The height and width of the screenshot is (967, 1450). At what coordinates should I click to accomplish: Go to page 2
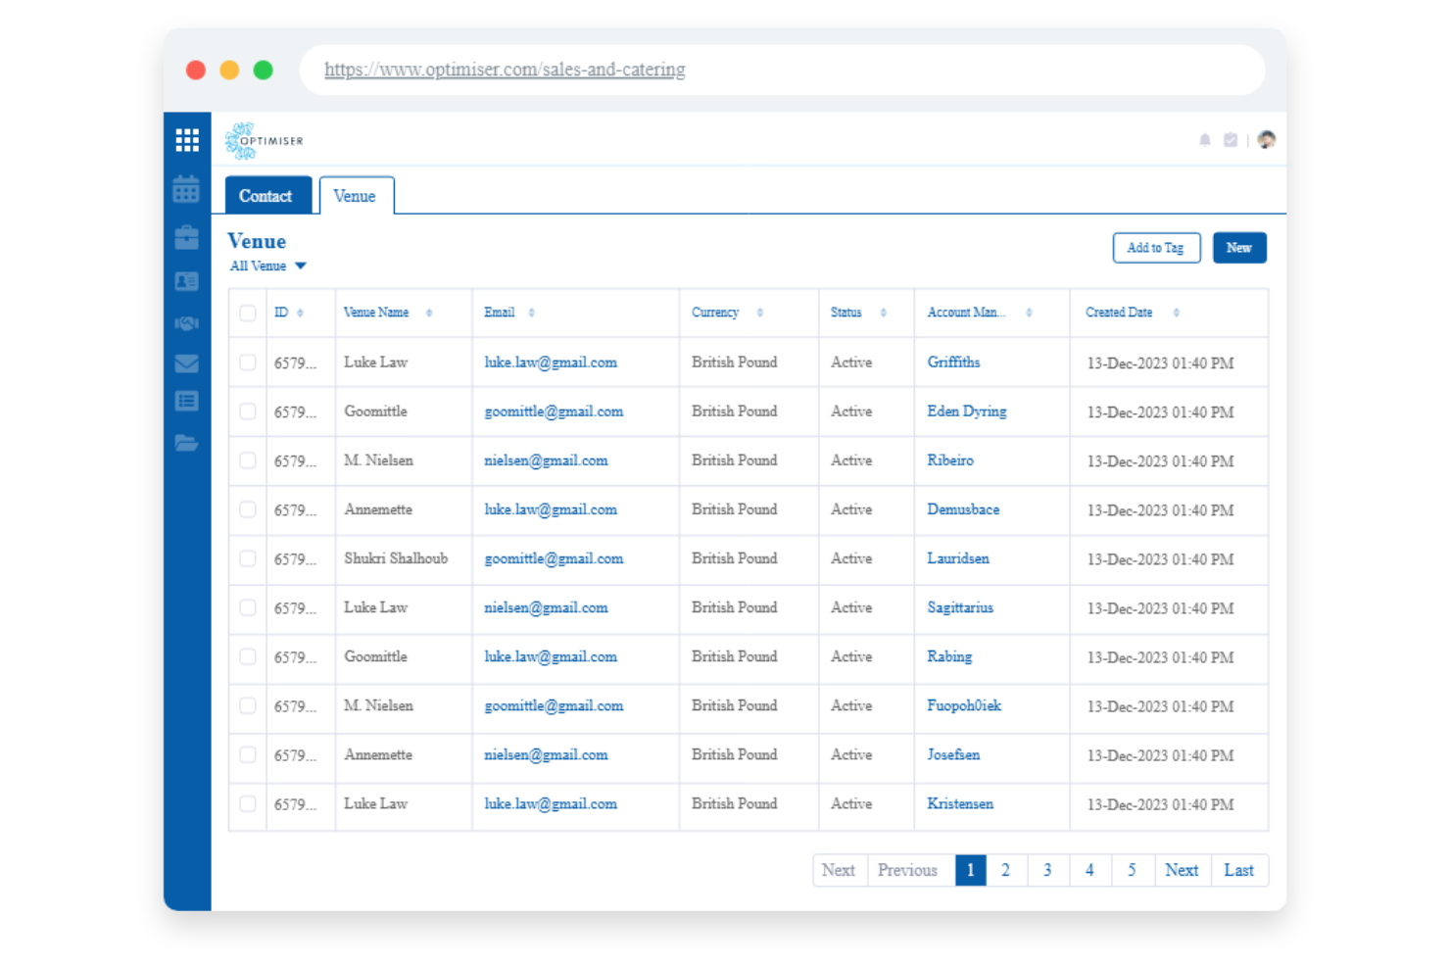tap(1006, 870)
